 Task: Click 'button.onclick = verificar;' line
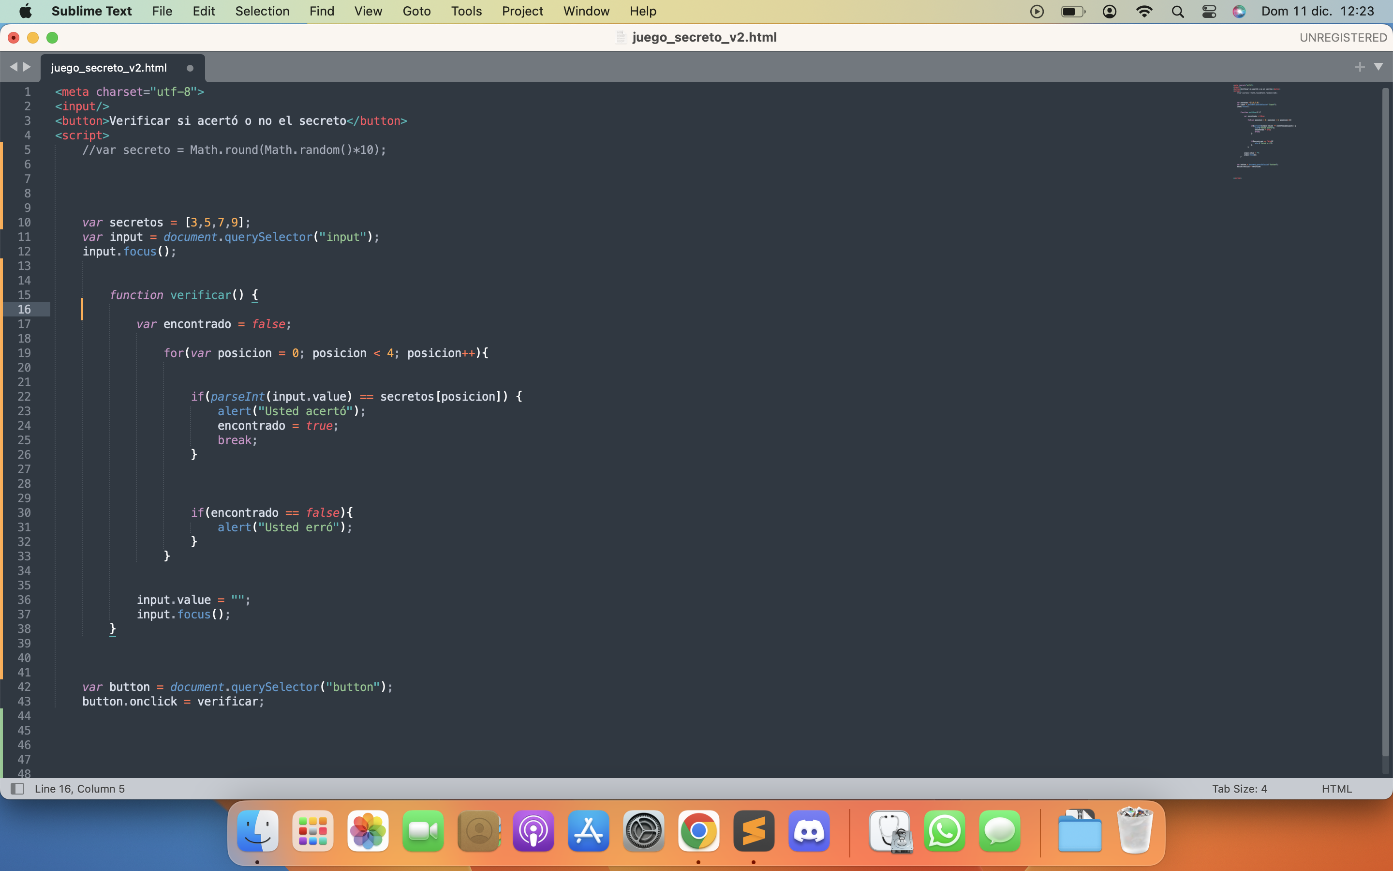click(173, 702)
